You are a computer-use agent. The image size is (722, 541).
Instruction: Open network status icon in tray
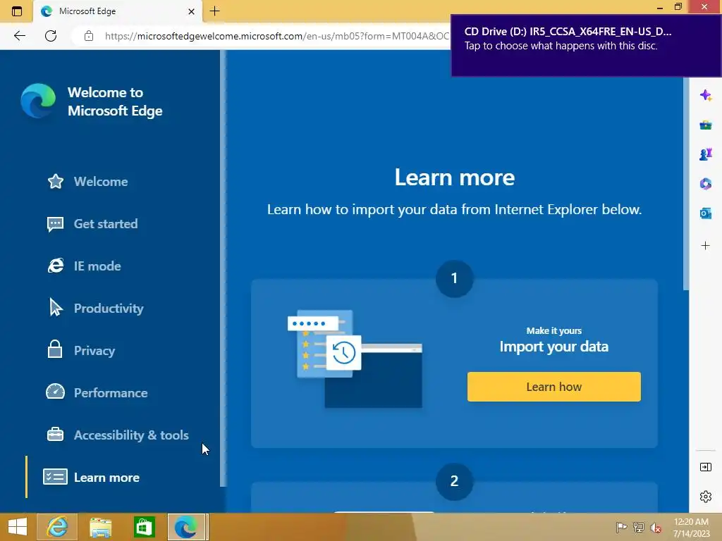tap(639, 527)
